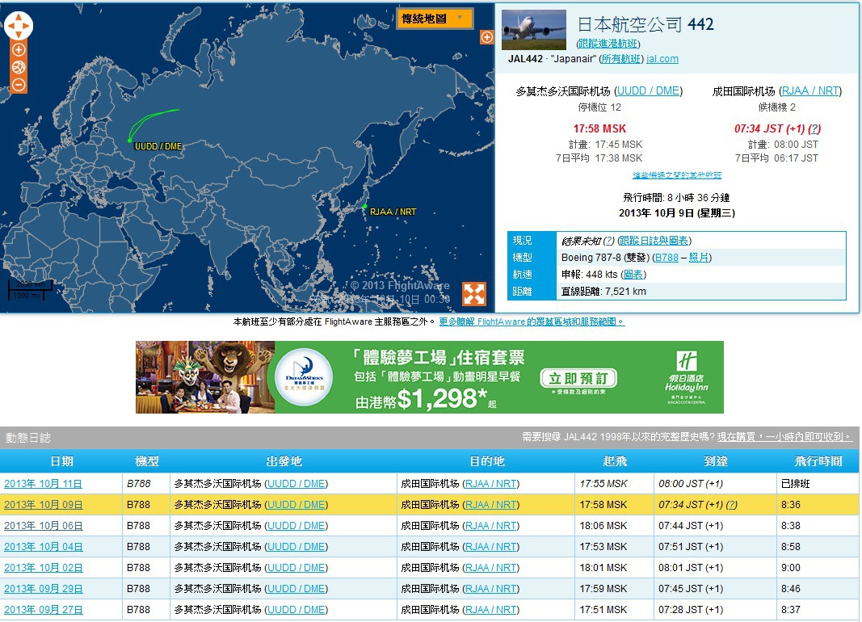Open the 2013年 09月 29日 flight log

point(44,589)
